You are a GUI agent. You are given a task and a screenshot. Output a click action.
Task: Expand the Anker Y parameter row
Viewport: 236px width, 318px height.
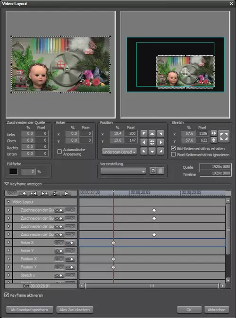pyautogui.click(x=8, y=251)
